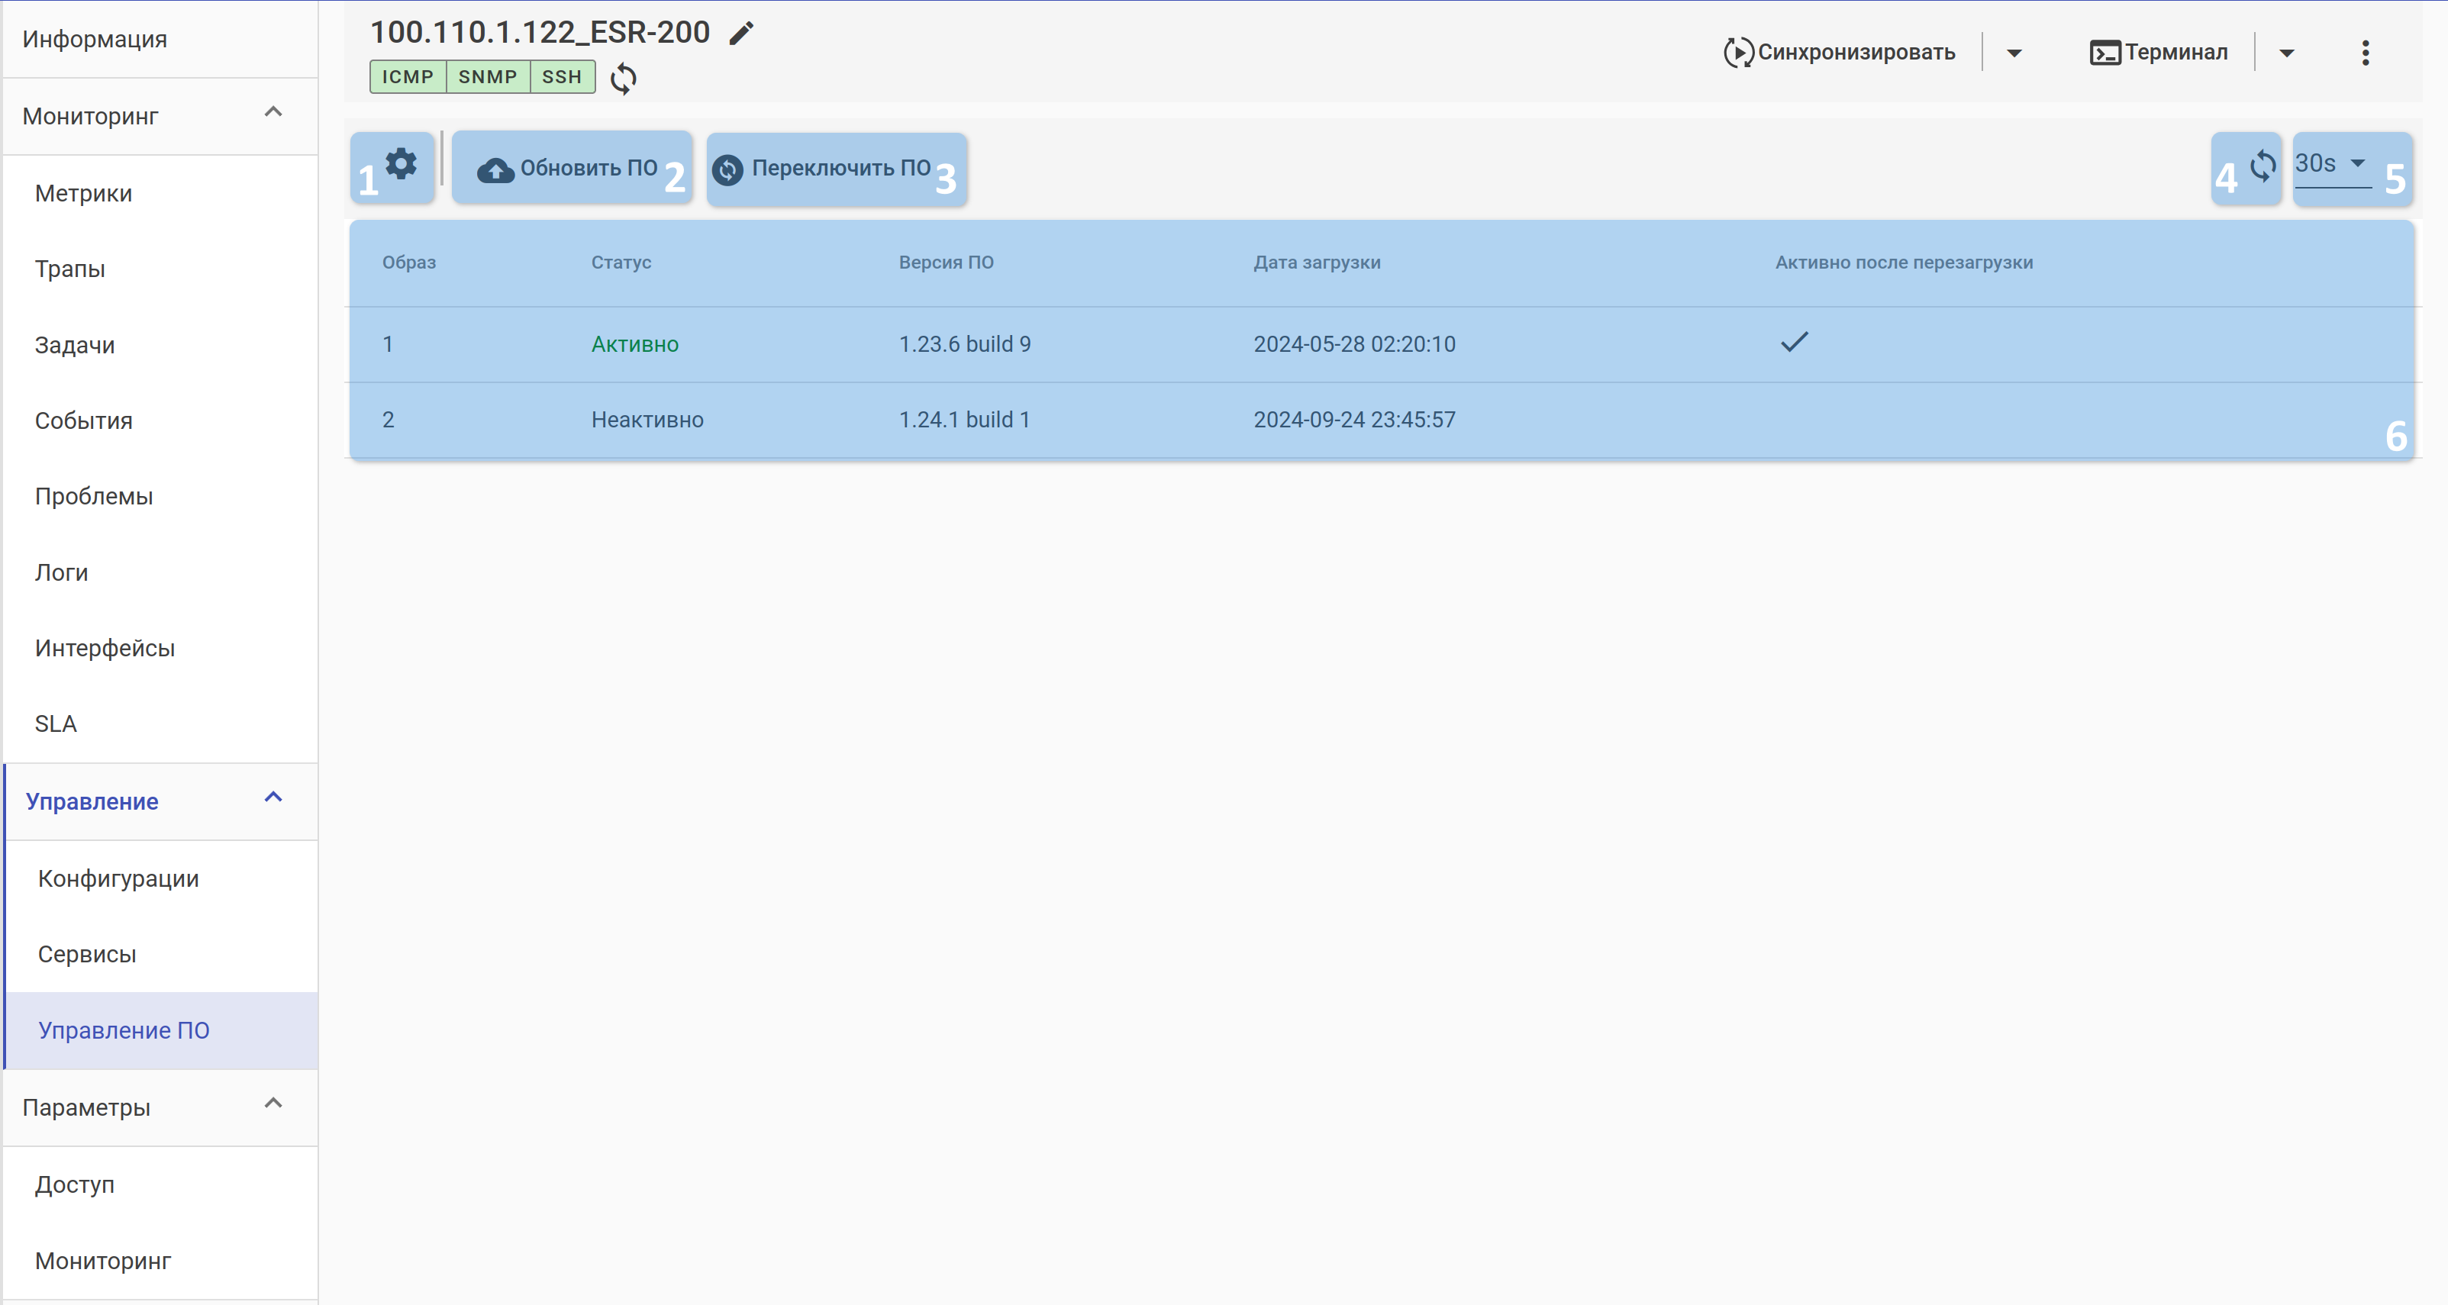Collapse the Управление sidebar section
Image resolution: width=2448 pixels, height=1305 pixels.
[273, 797]
